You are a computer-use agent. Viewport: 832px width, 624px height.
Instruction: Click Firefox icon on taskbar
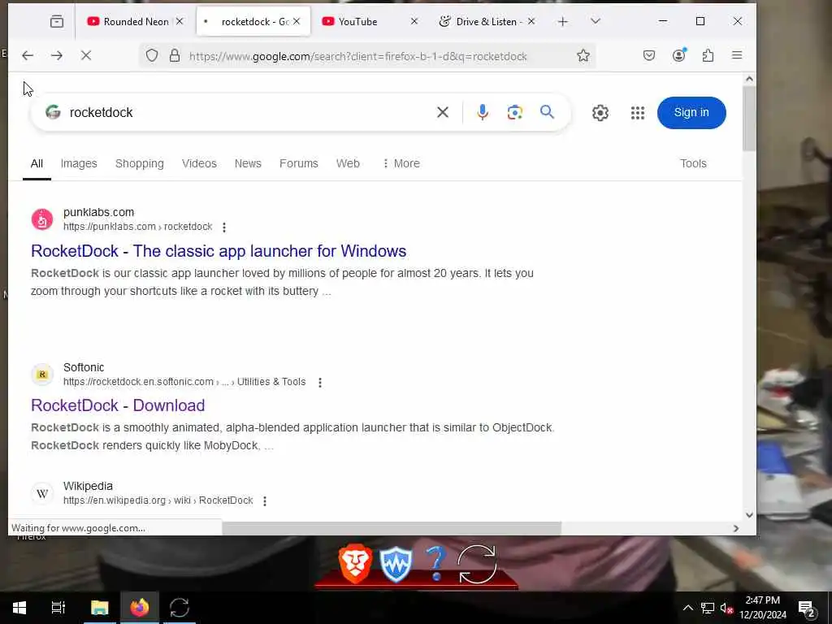coord(140,608)
